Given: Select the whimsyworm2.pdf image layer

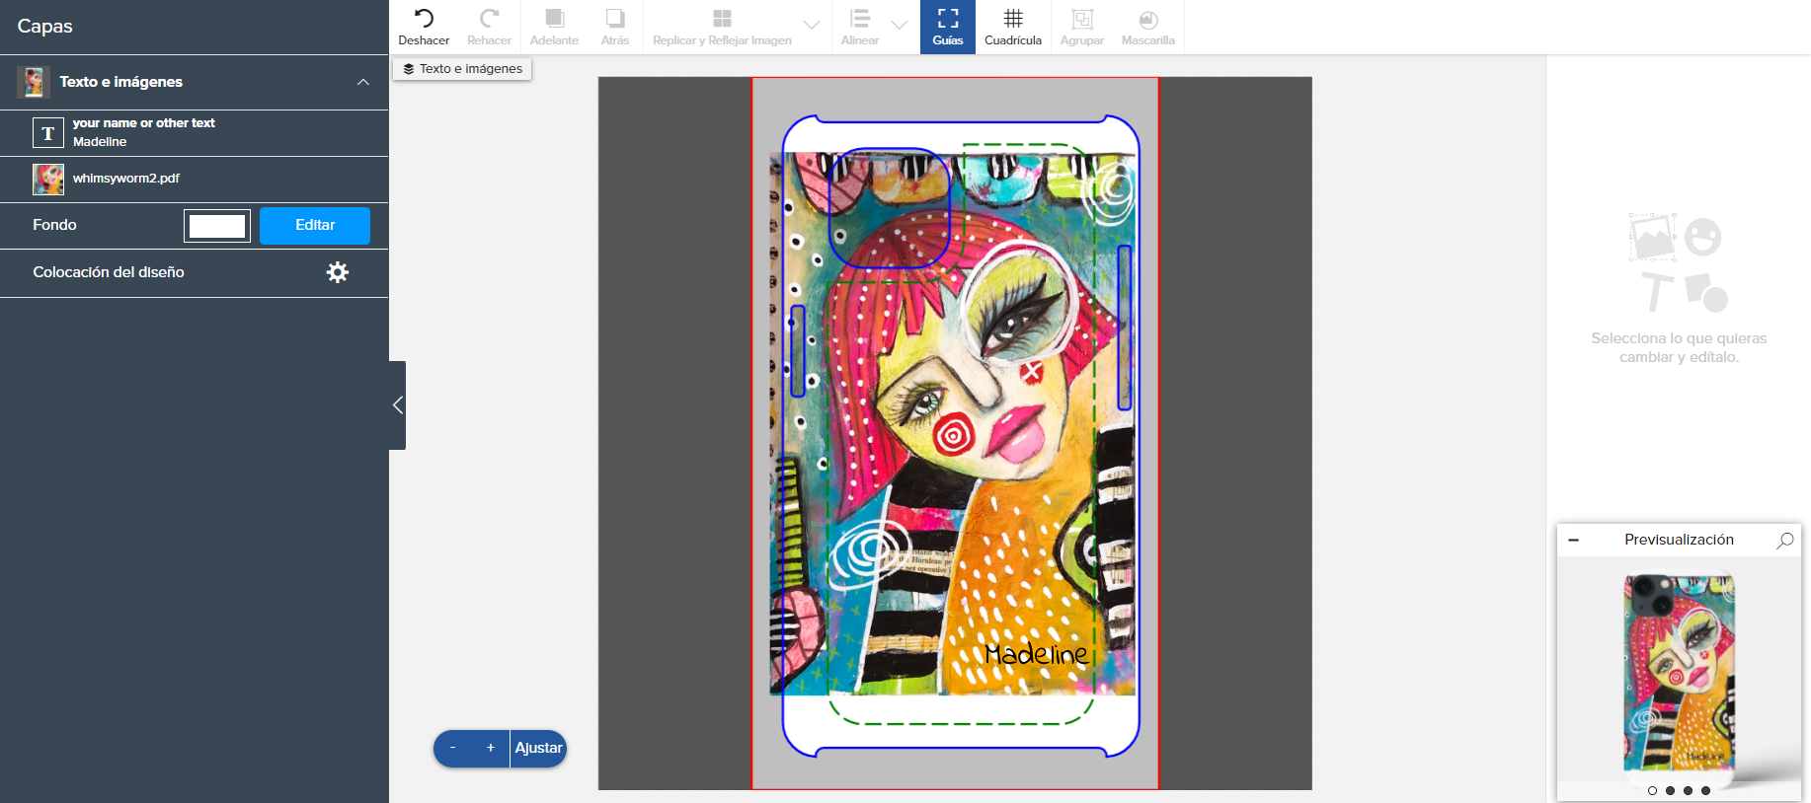Looking at the screenshot, I should tap(194, 179).
